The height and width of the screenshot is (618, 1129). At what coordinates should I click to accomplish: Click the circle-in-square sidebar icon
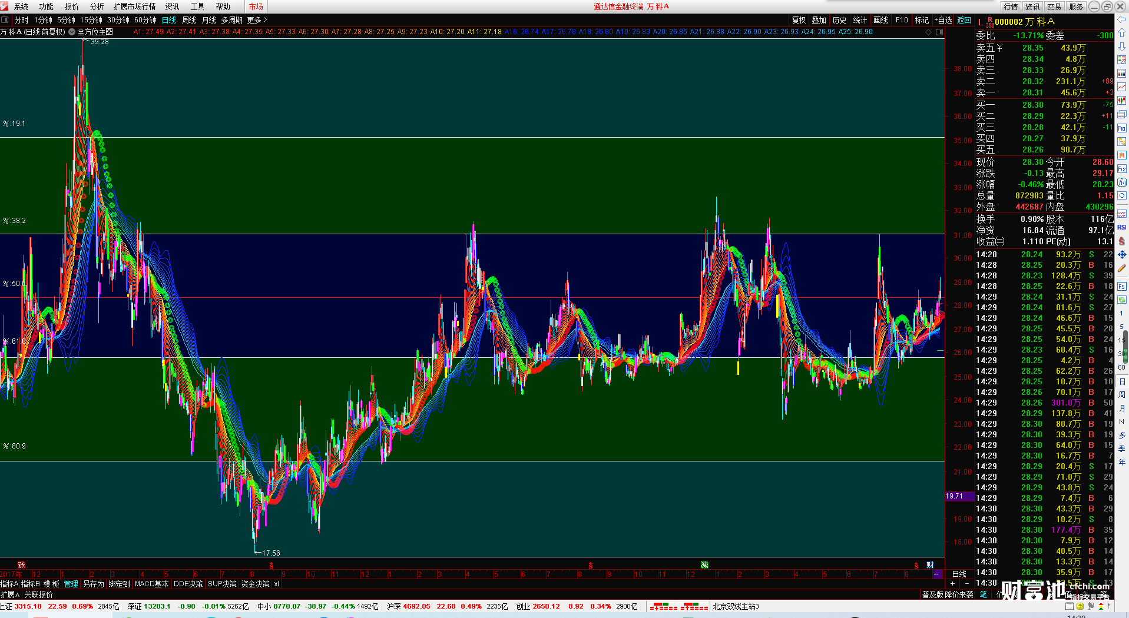1122,196
